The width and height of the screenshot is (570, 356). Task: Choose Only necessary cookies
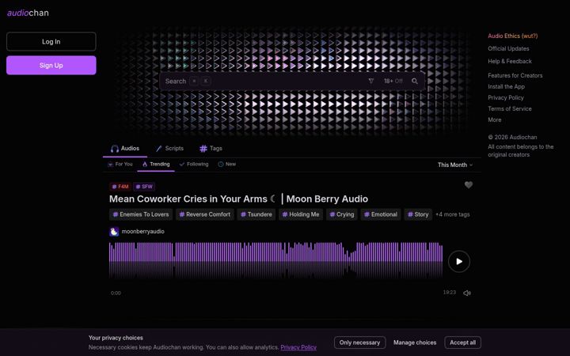tap(359, 343)
